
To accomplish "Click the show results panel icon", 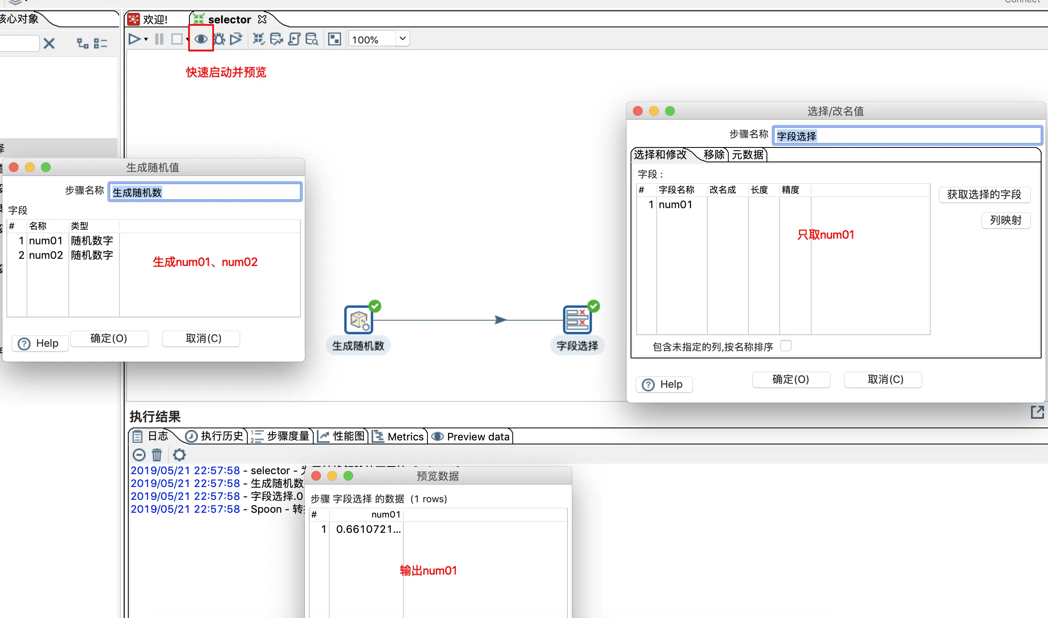I will [x=334, y=39].
